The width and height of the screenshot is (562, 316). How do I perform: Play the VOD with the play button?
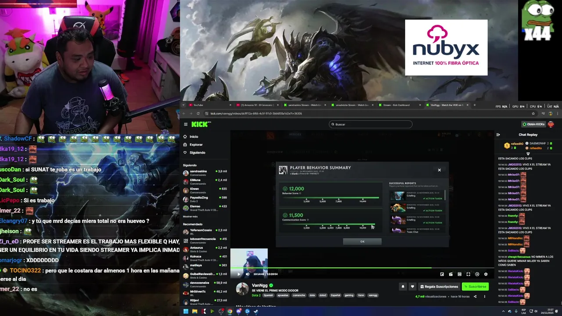coord(239,274)
